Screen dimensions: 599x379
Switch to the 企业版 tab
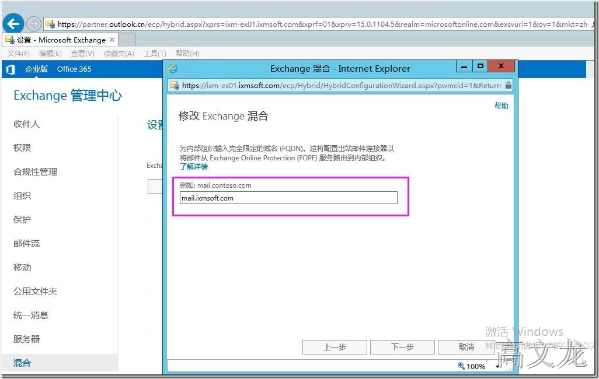pyautogui.click(x=36, y=69)
